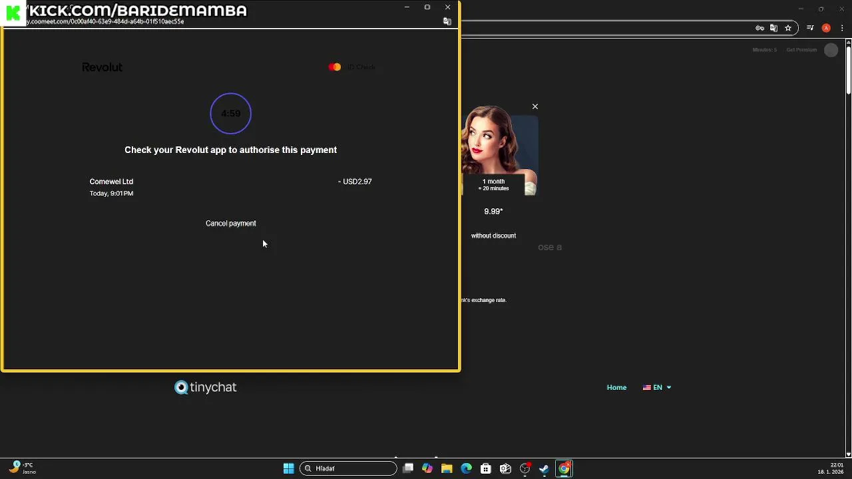The height and width of the screenshot is (479, 852).
Task: Switch to Chrome from the taskbar
Action: (x=564, y=468)
